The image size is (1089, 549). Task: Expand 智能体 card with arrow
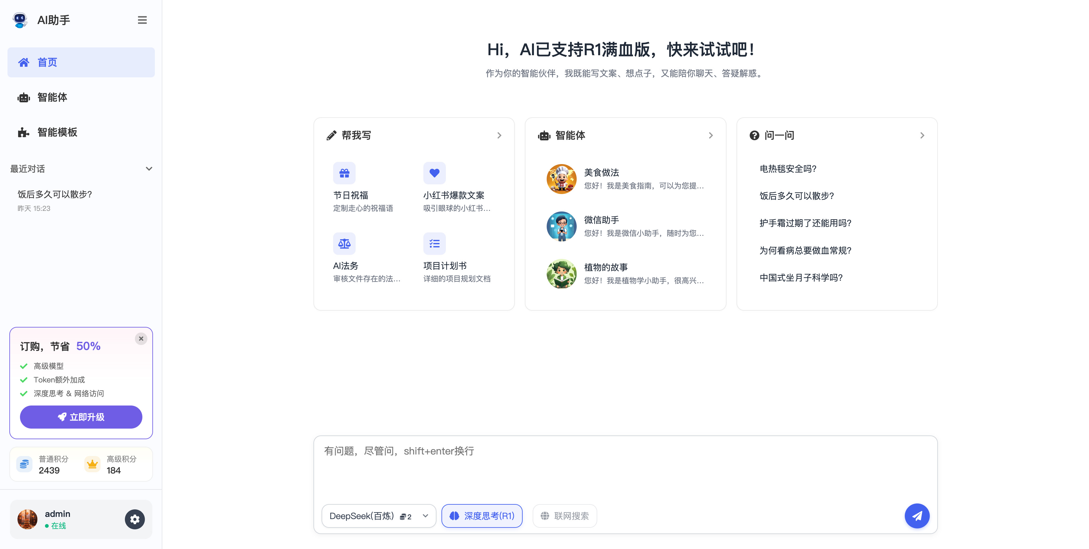711,135
